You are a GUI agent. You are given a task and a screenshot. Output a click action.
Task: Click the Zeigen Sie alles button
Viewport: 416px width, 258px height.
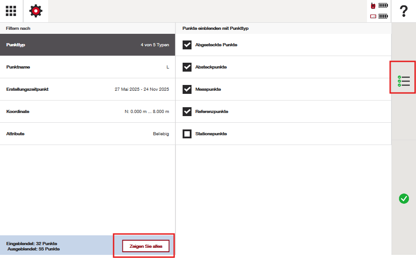(x=146, y=246)
